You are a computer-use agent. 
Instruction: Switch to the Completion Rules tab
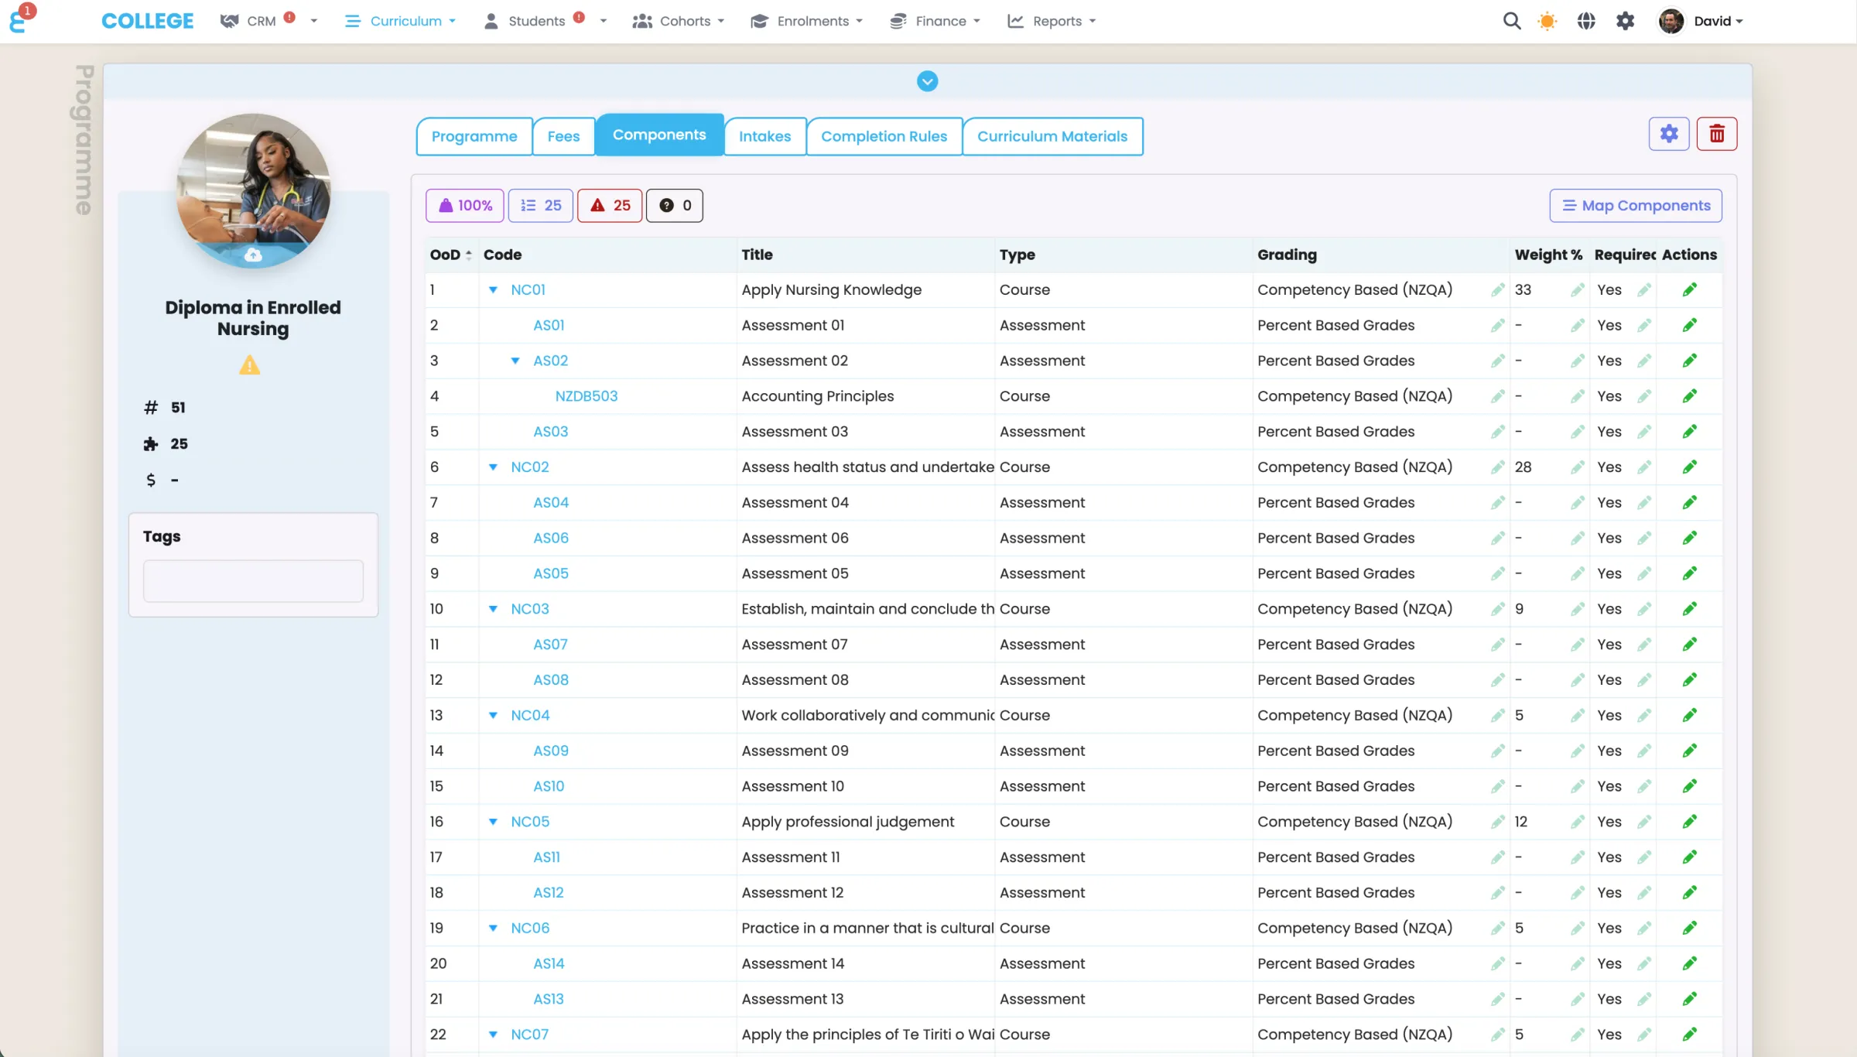click(884, 136)
